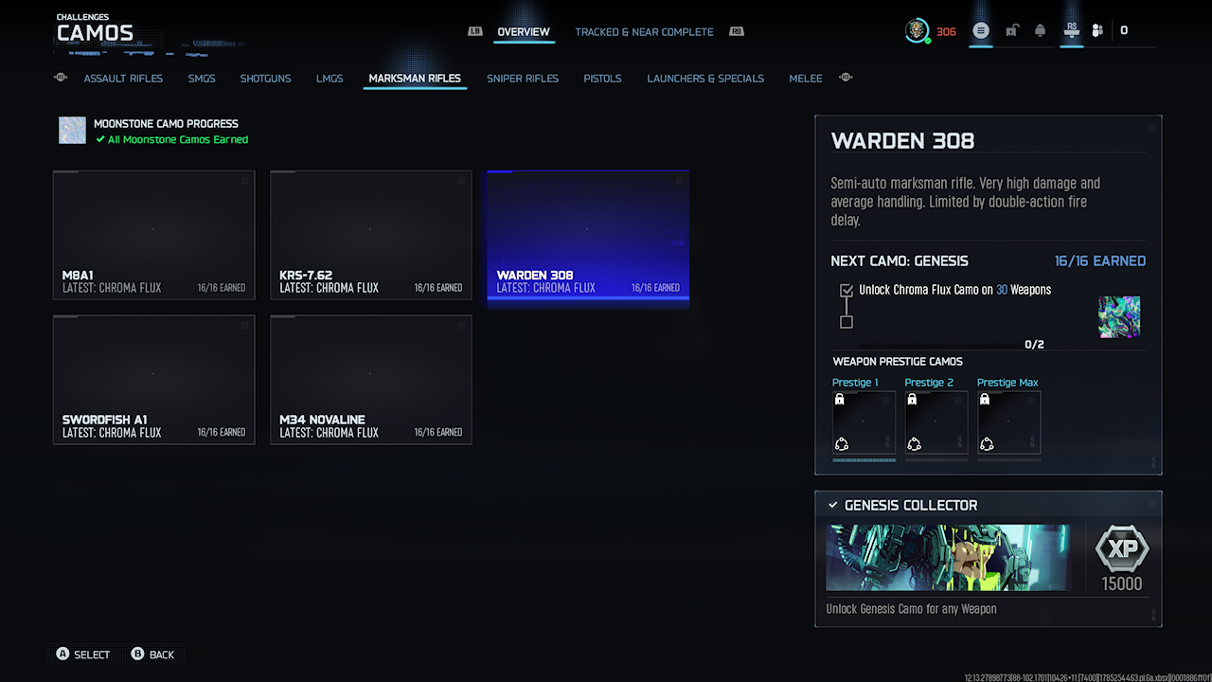Click the Moonstone camo icon
The height and width of the screenshot is (682, 1212).
pyautogui.click(x=72, y=131)
